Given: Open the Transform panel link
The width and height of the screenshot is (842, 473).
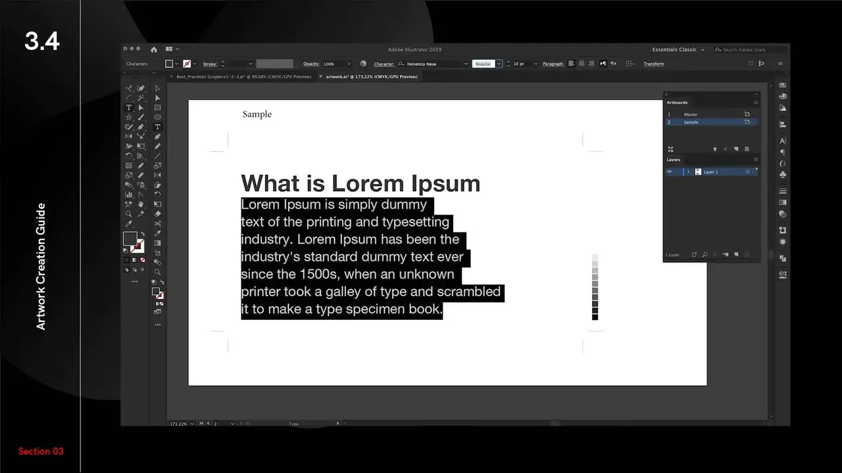Looking at the screenshot, I should 653,64.
